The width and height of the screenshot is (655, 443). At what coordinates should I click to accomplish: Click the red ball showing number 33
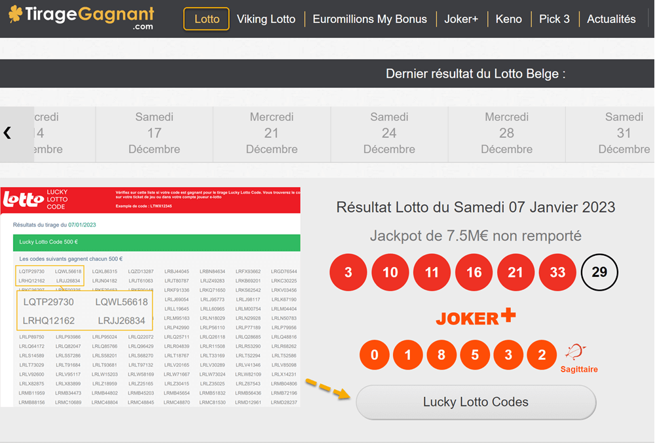[x=557, y=272]
